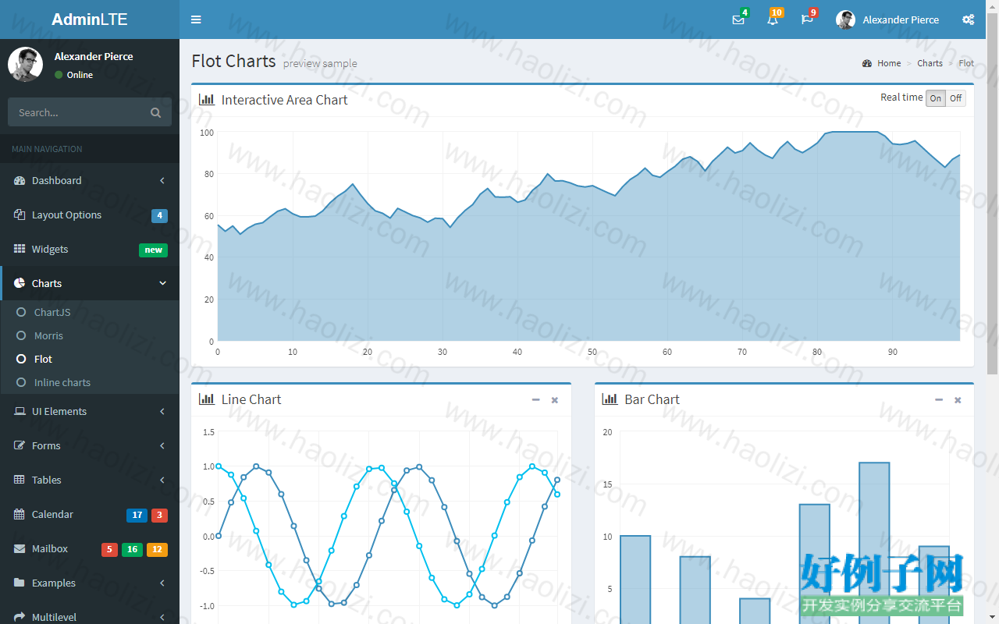Turn real time Off
The width and height of the screenshot is (999, 624).
tap(955, 98)
